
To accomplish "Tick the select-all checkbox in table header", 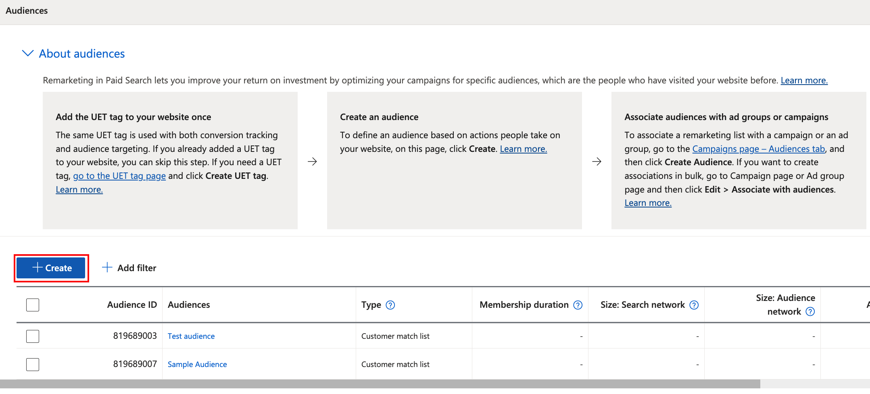I will pyautogui.click(x=33, y=305).
